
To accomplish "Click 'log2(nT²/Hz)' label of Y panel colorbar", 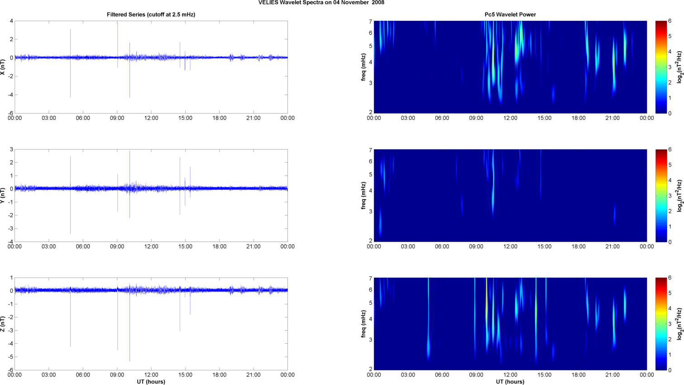I will [x=680, y=195].
